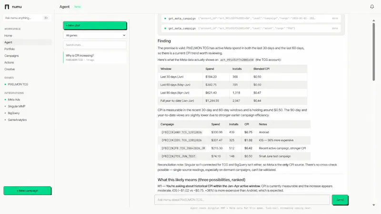Click the [FB][IN]FB:TCG_20042026_JR campaign name
The height and width of the screenshot is (214, 381).
(x=183, y=148)
